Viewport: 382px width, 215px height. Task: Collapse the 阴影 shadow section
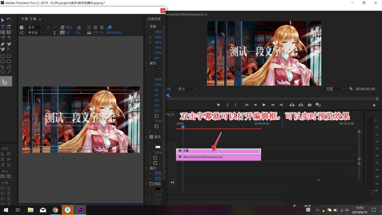pos(146,184)
